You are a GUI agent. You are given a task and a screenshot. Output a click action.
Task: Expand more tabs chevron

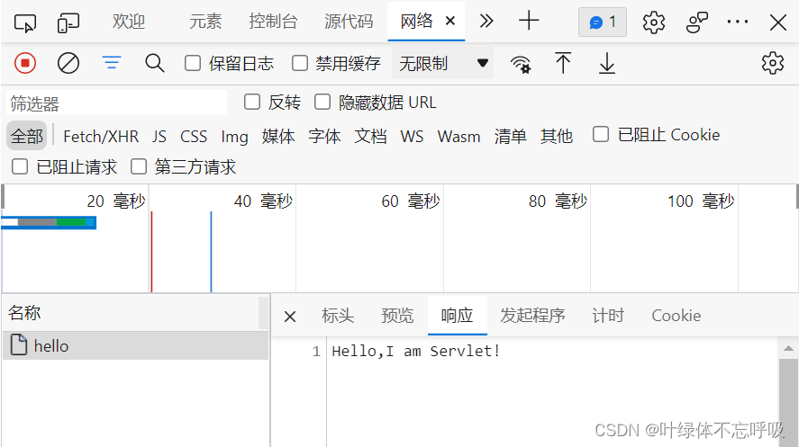click(x=486, y=21)
